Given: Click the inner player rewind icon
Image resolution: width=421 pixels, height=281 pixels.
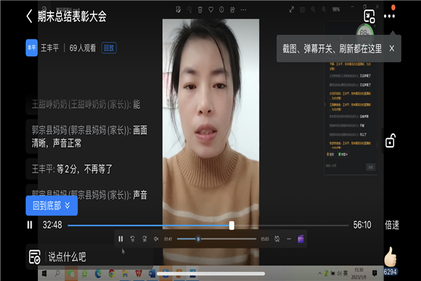Looking at the screenshot, I should coord(133,239).
